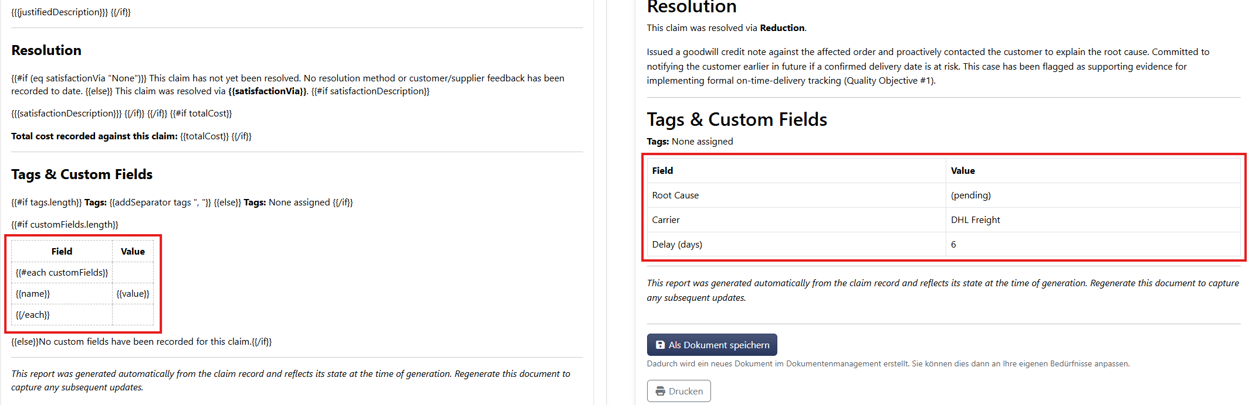The height and width of the screenshot is (405, 1249).
Task: Select the {{/each}} template cell
Action: (62, 315)
